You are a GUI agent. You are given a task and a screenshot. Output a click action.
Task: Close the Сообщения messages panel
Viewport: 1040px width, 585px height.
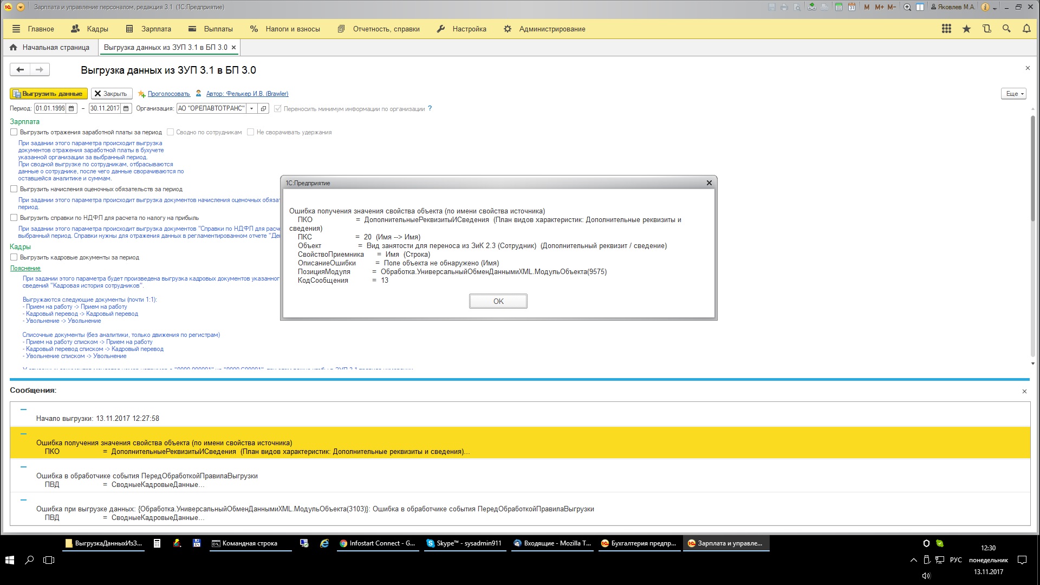click(1024, 391)
